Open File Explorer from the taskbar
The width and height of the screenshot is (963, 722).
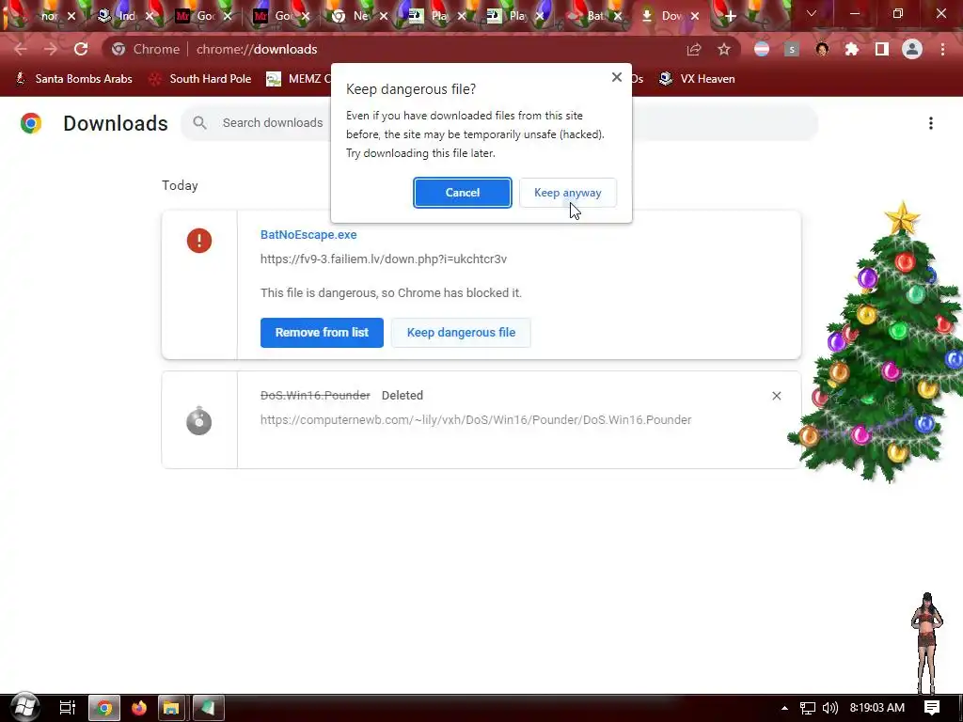click(171, 709)
